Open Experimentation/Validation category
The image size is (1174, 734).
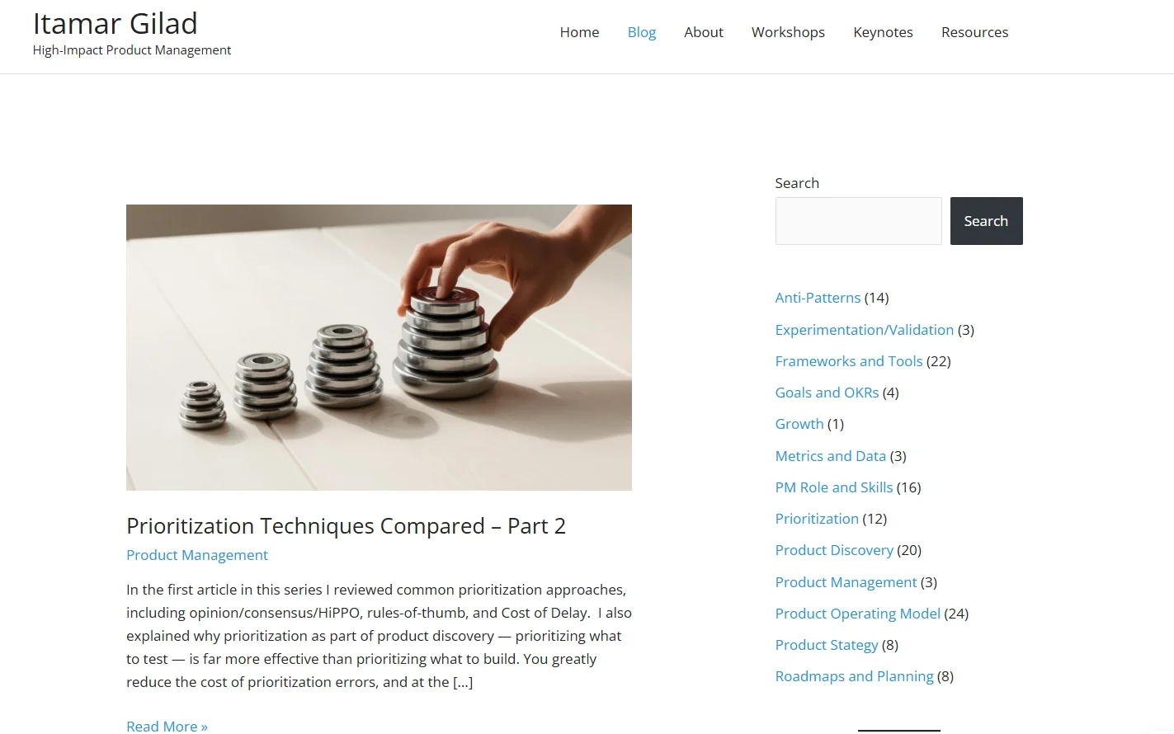coord(864,330)
